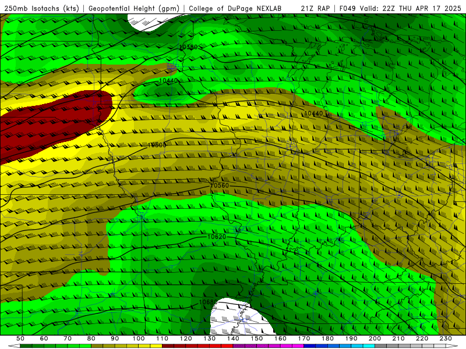Screen dimensions: 466x349
Task: Click the 220 value on the color scale
Action: coord(422,339)
